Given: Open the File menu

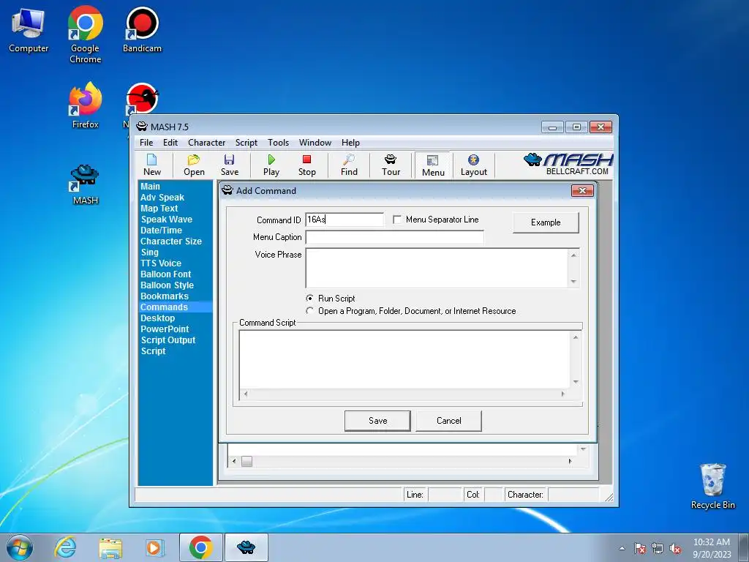Looking at the screenshot, I should [x=146, y=143].
